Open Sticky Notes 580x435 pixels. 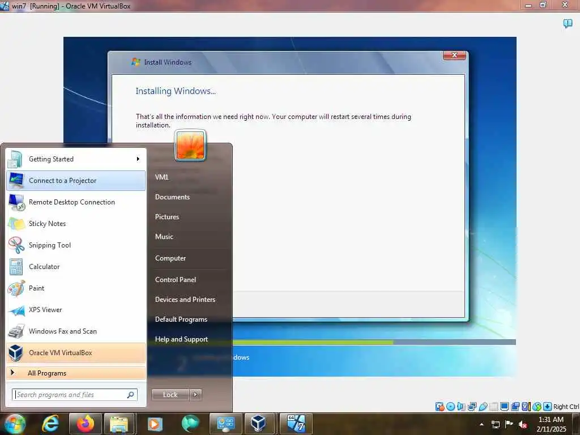coord(76,223)
